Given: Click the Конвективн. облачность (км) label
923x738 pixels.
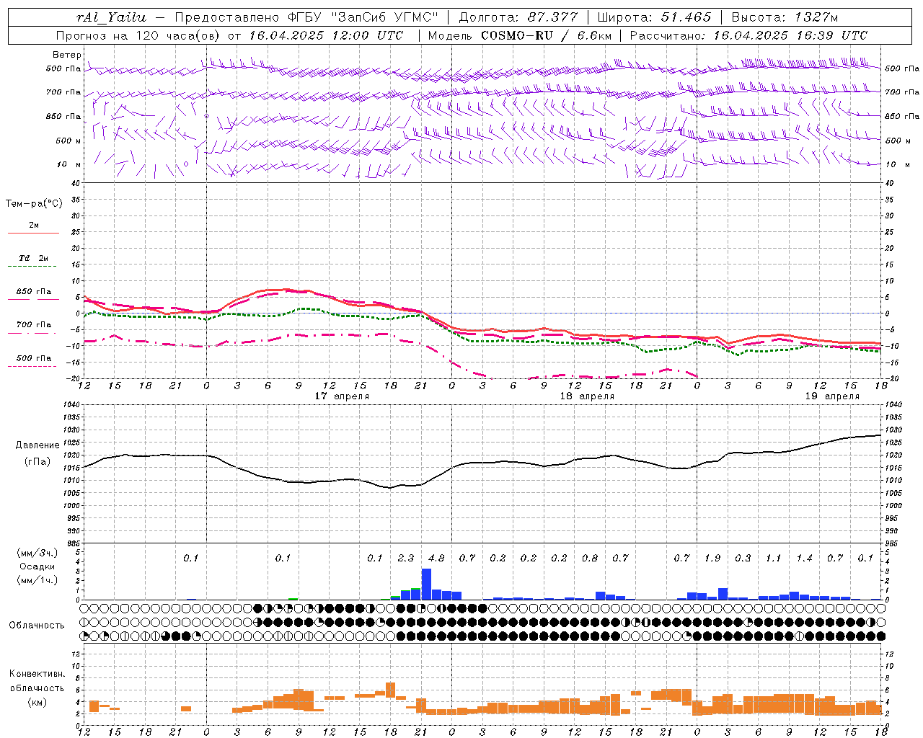Looking at the screenshot, I should (x=37, y=688).
